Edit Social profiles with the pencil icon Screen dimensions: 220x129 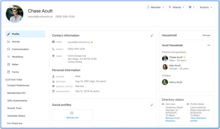pyautogui.click(x=152, y=105)
